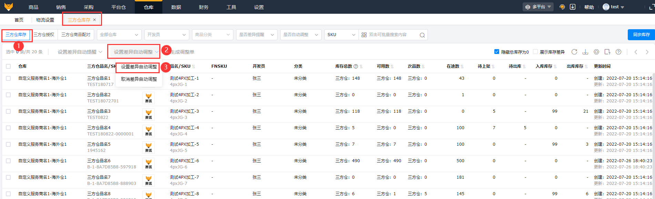Click the orange fox logo icon

pyautogui.click(x=9, y=7)
